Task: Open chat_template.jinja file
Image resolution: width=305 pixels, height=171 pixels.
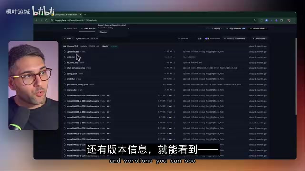Action: coord(76,68)
